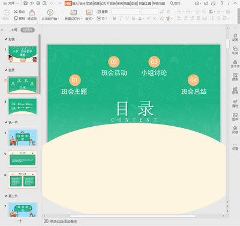Open the Transition (切换) side panel icon
The image size is (240, 226).
235,50
